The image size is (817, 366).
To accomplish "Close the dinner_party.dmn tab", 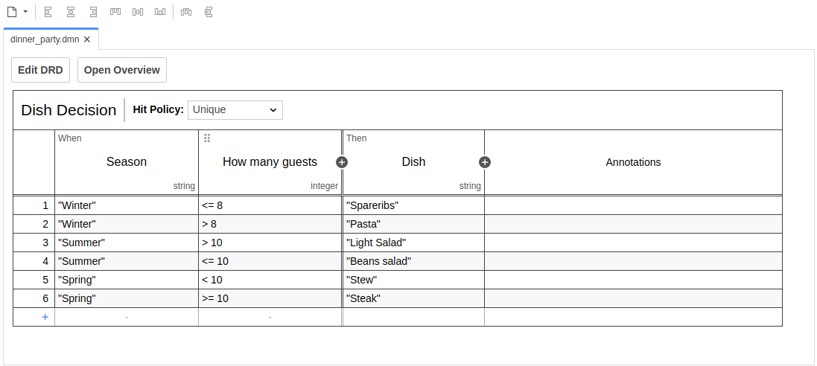I will (x=87, y=39).
